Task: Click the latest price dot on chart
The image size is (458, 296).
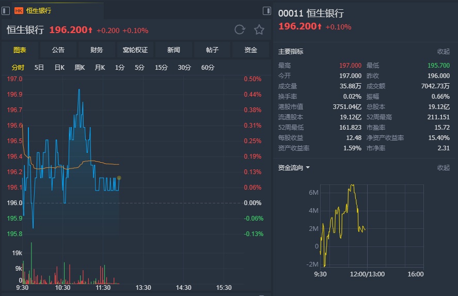Action: click(119, 178)
